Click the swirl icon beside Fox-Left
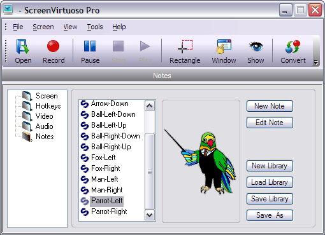The height and width of the screenshot is (235, 325). click(85, 158)
